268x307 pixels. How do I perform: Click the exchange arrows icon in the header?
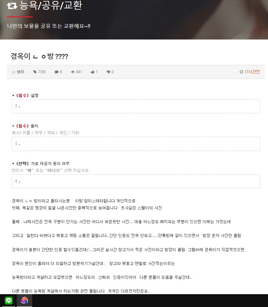(x=12, y=5)
